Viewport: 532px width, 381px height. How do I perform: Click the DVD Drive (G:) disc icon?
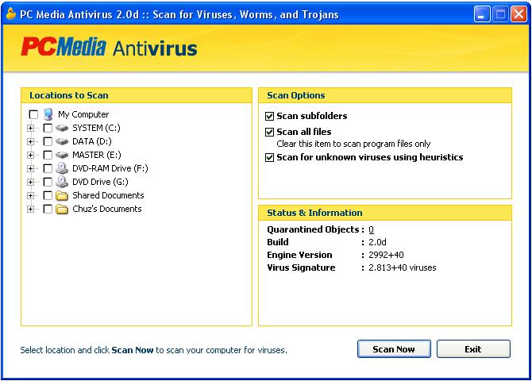(x=62, y=182)
